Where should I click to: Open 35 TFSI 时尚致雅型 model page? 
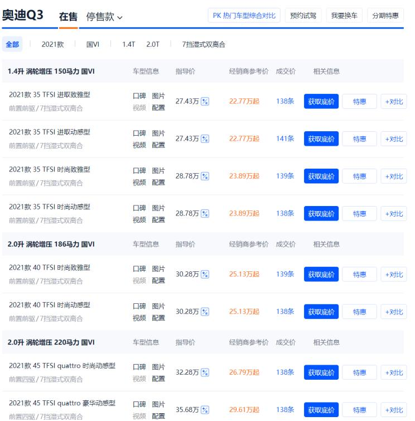tap(49, 169)
